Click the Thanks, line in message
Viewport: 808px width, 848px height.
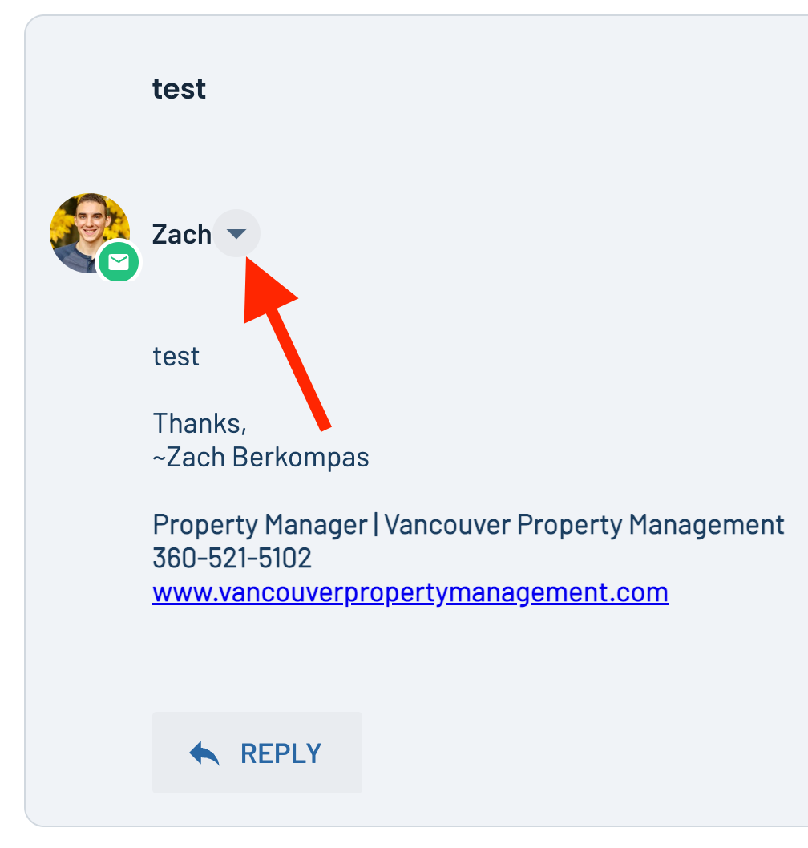(200, 423)
